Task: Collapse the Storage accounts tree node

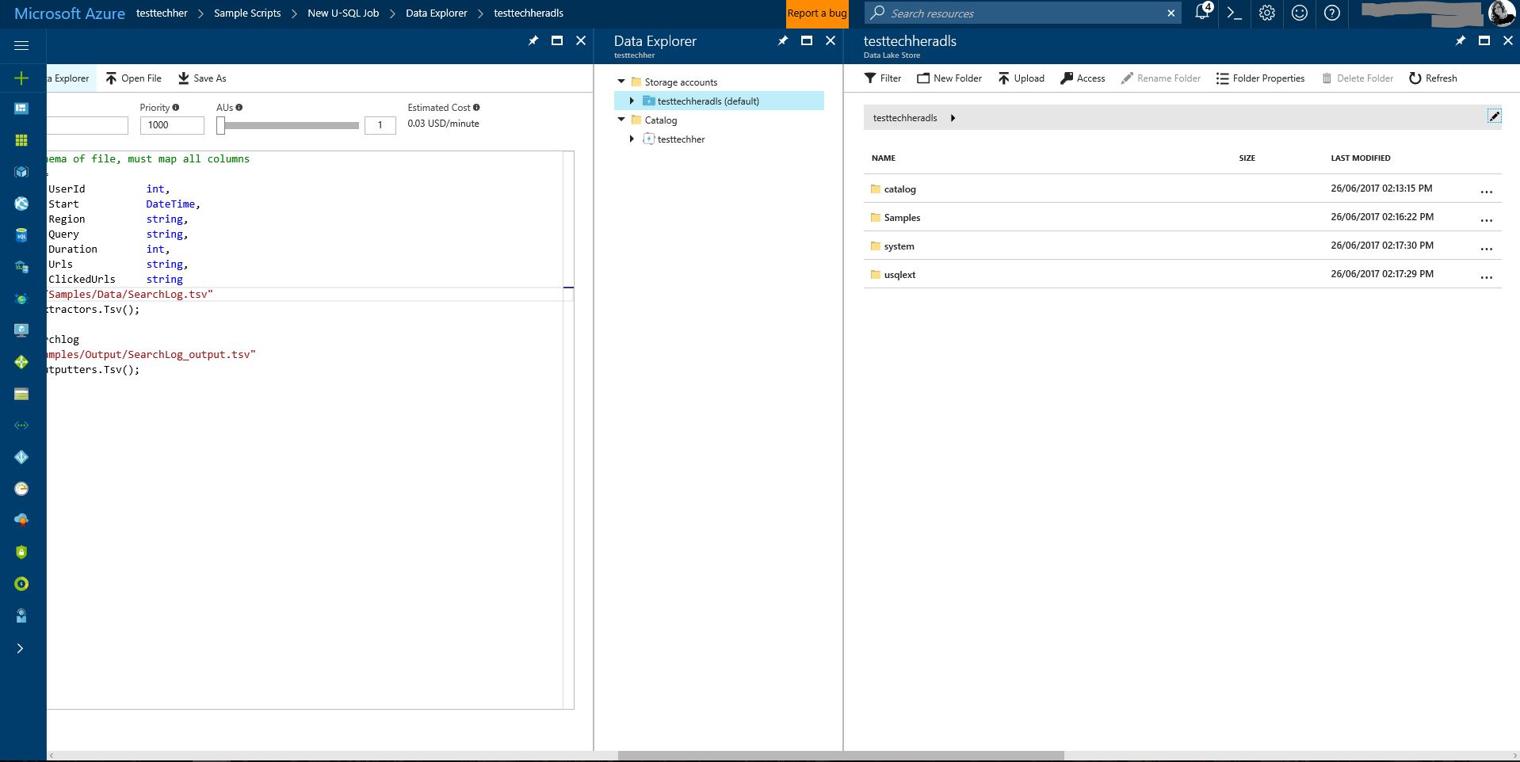Action: tap(621, 82)
